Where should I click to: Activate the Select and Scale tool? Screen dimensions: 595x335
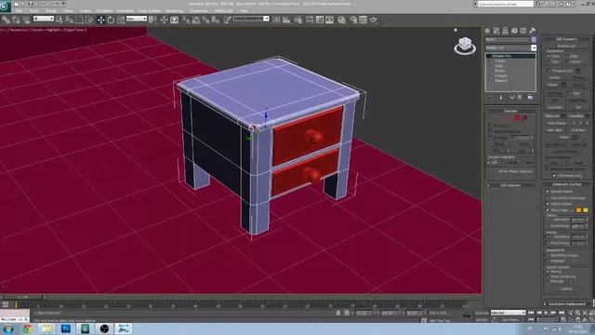[121, 20]
